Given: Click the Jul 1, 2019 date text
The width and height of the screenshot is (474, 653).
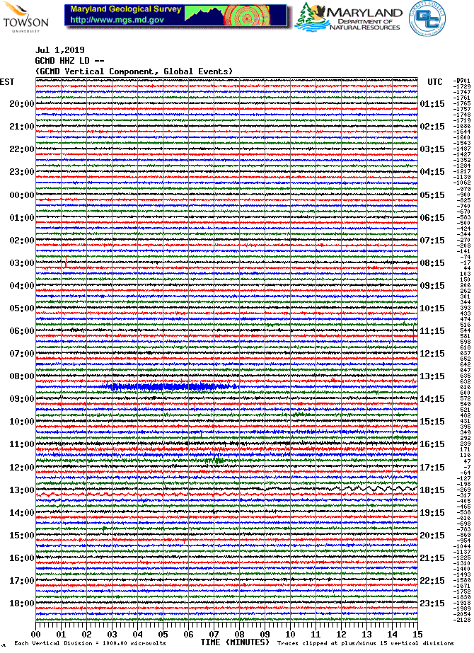Looking at the screenshot, I should coord(60,51).
